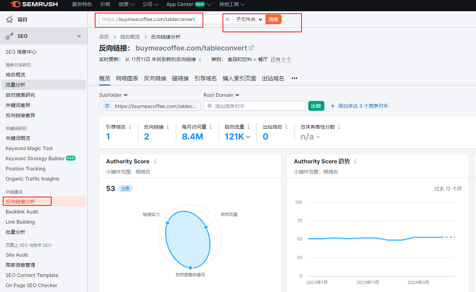This screenshot has width=476, height=292.
Task: Click the green 比较 button
Action: coord(316,106)
